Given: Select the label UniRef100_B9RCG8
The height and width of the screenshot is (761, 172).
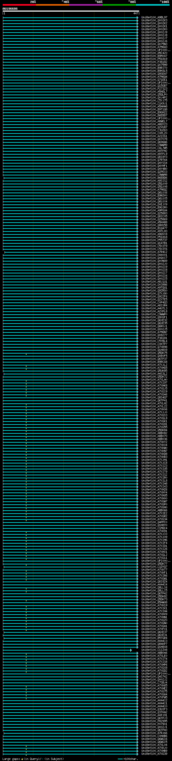Looking at the screenshot, I should click(x=154, y=362).
